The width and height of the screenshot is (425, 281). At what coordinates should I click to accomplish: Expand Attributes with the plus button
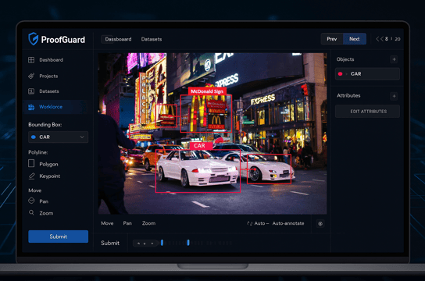(394, 96)
